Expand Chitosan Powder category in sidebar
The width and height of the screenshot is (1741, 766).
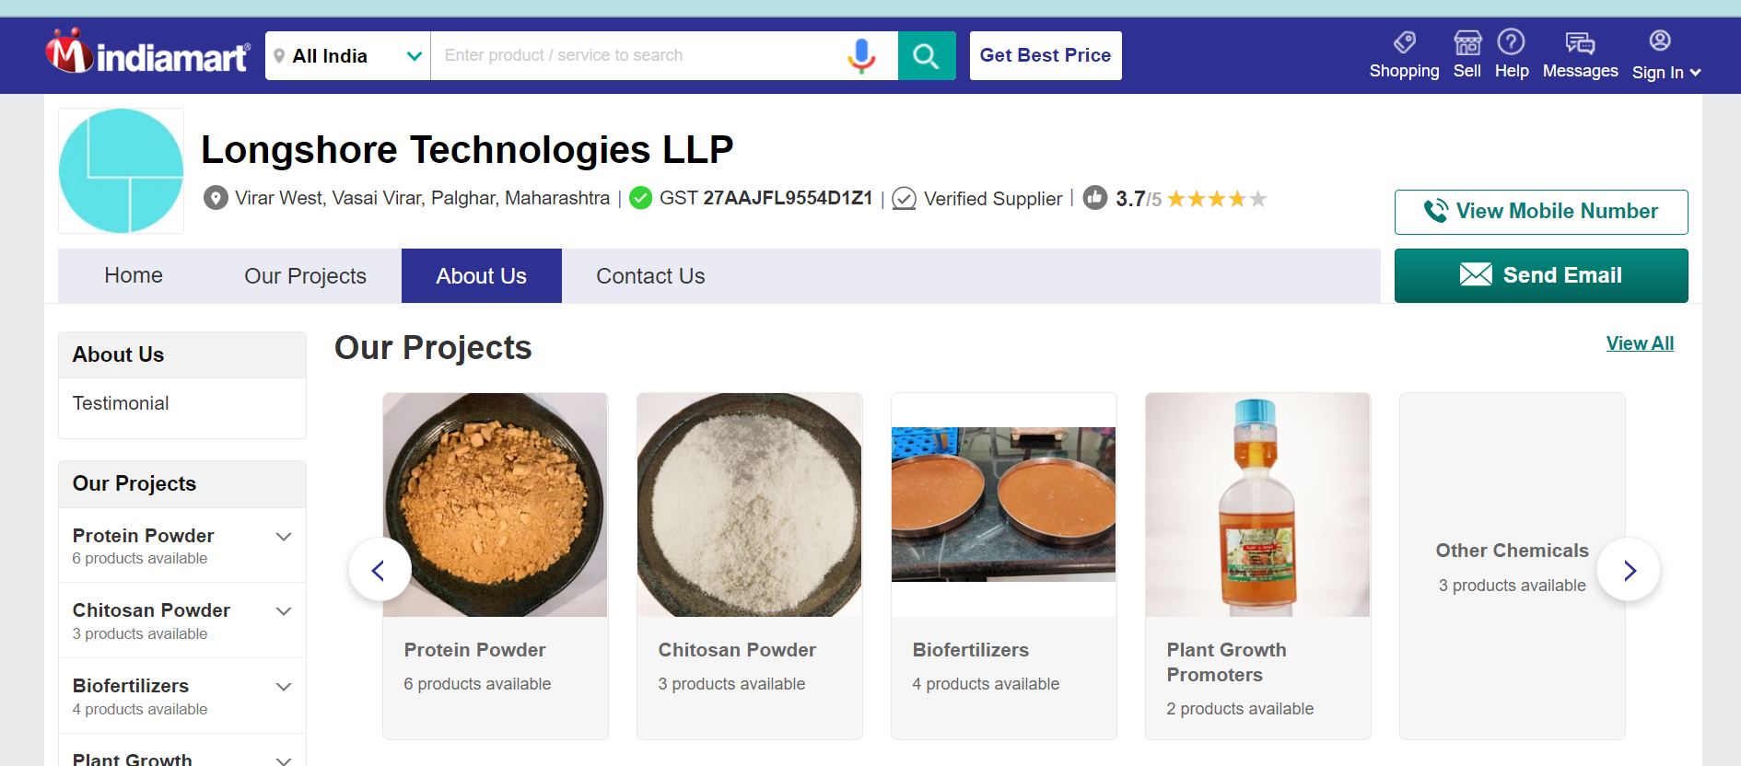(x=284, y=611)
